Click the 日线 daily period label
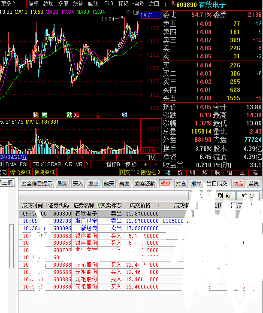 151,157
